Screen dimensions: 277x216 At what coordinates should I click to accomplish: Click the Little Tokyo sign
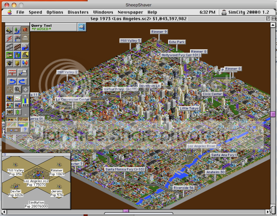coord(189,109)
